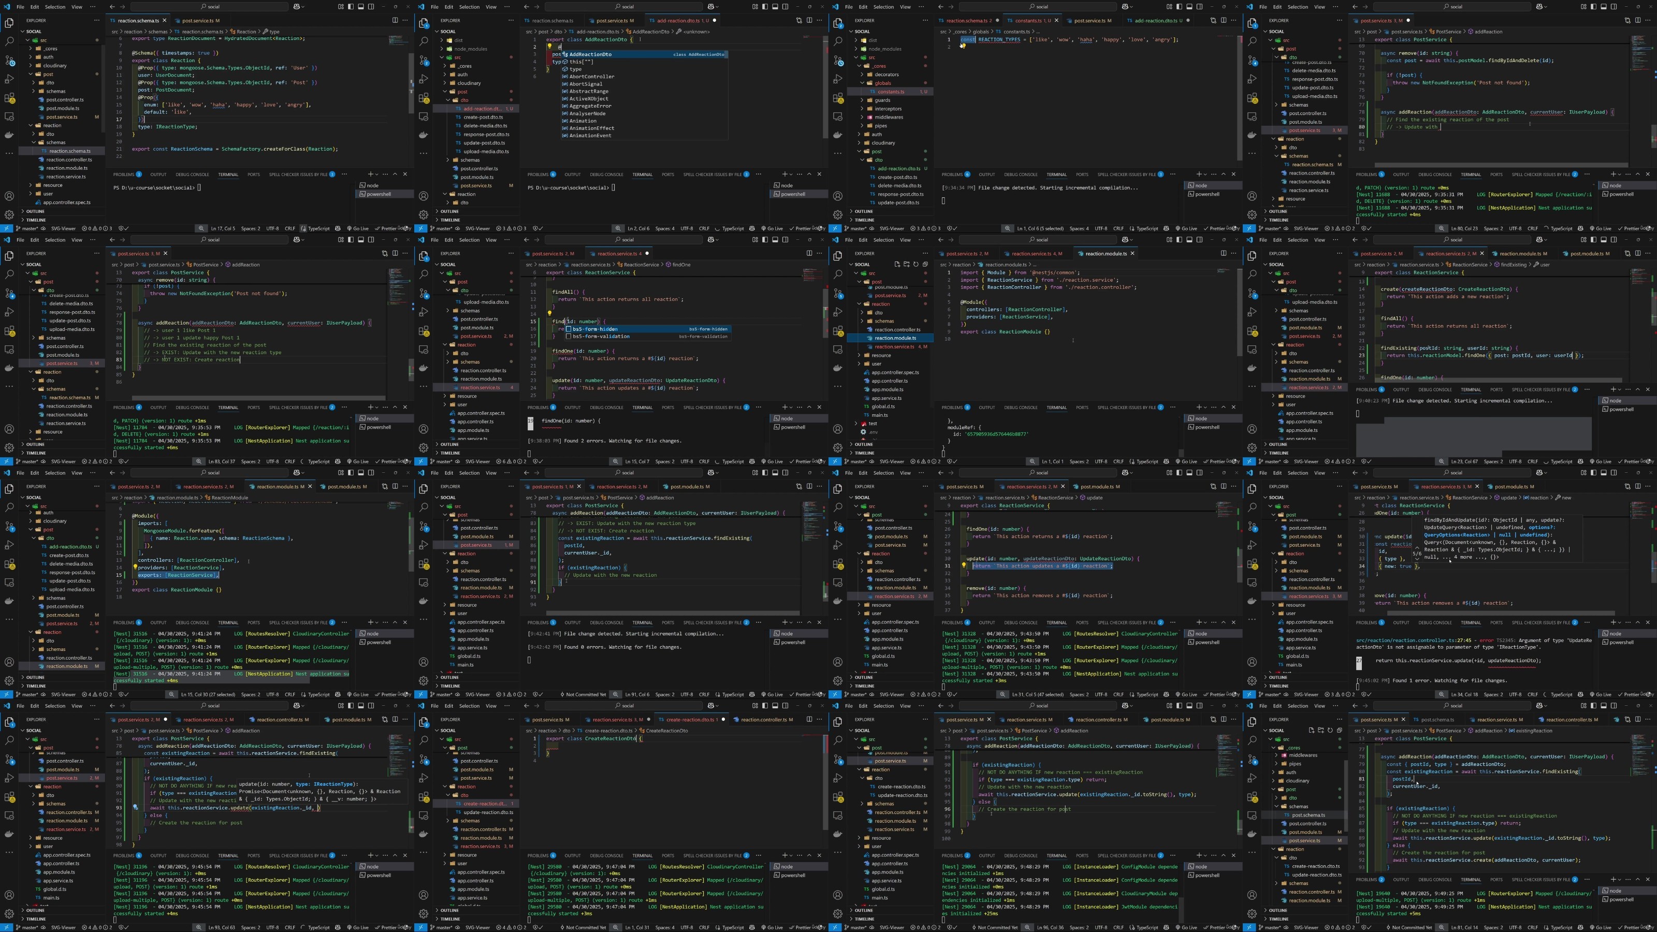
Task: Open Run and Debug in add-reaction.dto.ts editor window
Action: [x=423, y=79]
